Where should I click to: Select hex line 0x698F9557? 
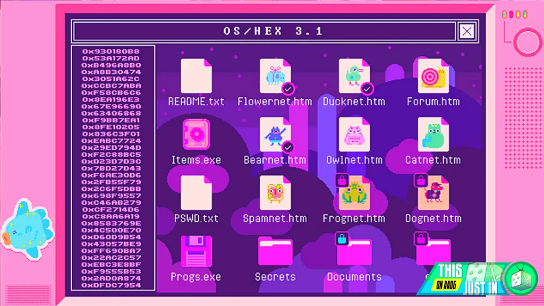click(x=111, y=195)
